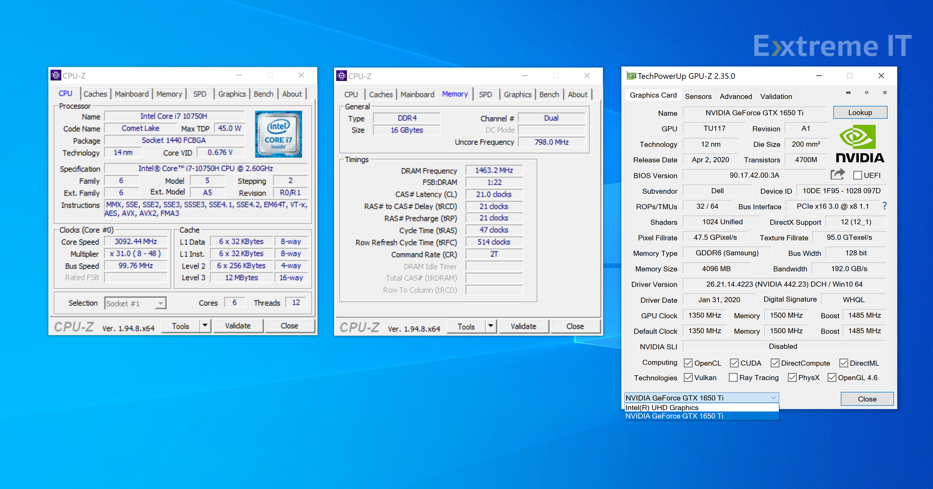Click the Uncore Frequency 798.0 MHz value
Screen dimensions: 933x489
(552, 142)
